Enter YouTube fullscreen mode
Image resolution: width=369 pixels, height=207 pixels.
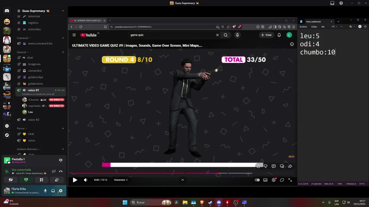pyautogui.click(x=290, y=180)
